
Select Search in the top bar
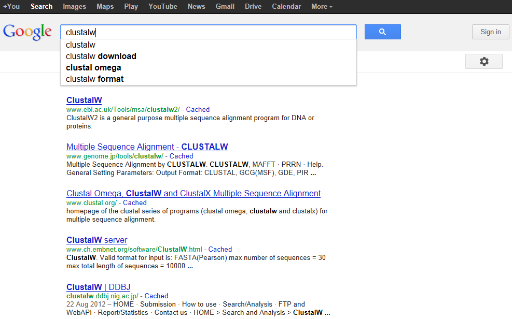click(x=41, y=7)
